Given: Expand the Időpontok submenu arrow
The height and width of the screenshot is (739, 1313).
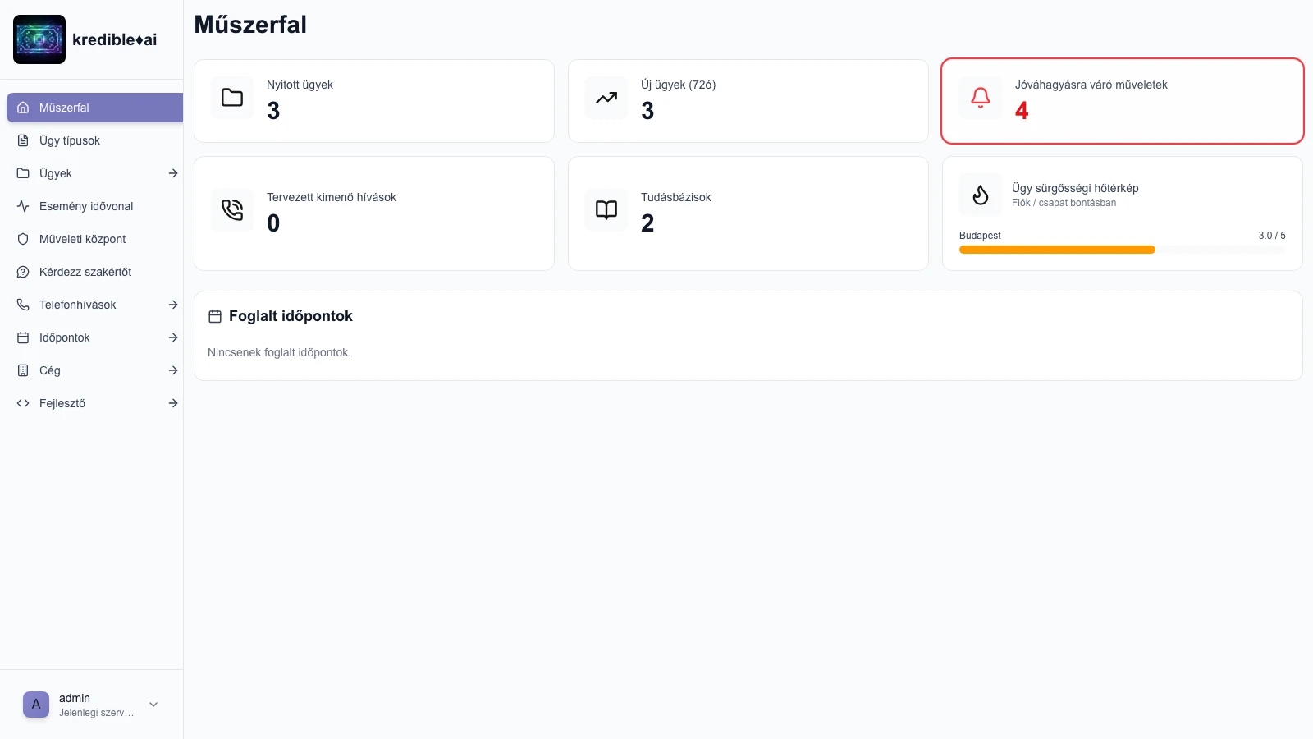Looking at the screenshot, I should click(x=173, y=337).
